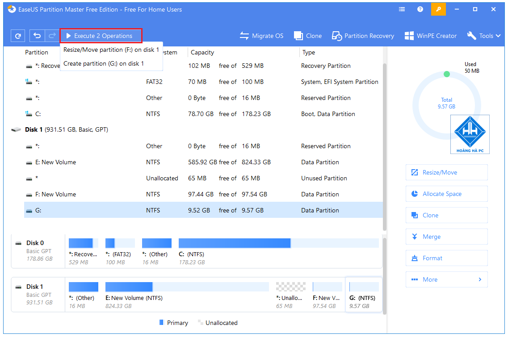Viewport: 508px width, 337px height.
Task: Start the WinPE Creator
Action: [x=430, y=36]
